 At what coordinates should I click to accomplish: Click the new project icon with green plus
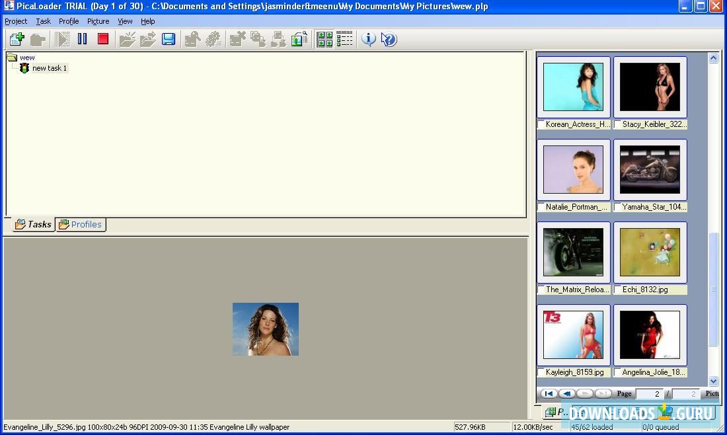pos(17,40)
